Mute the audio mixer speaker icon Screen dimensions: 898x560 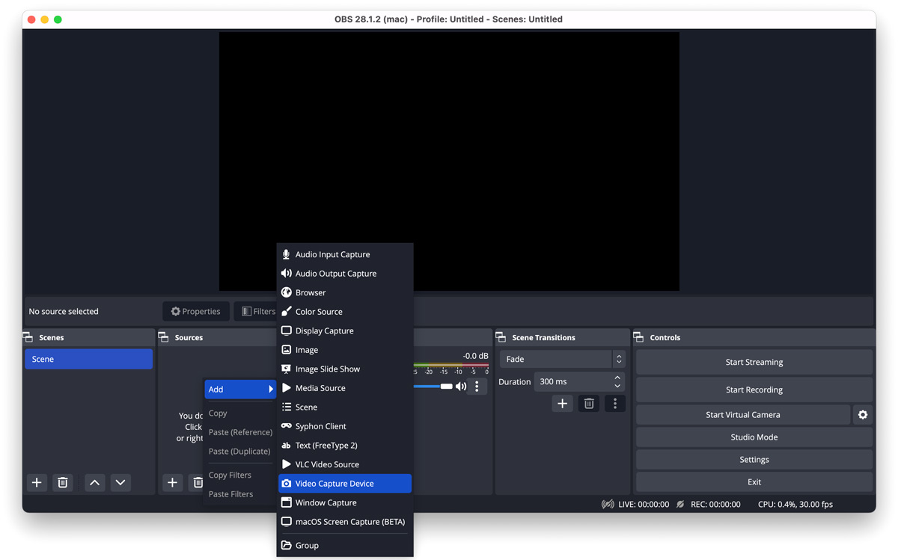click(461, 387)
